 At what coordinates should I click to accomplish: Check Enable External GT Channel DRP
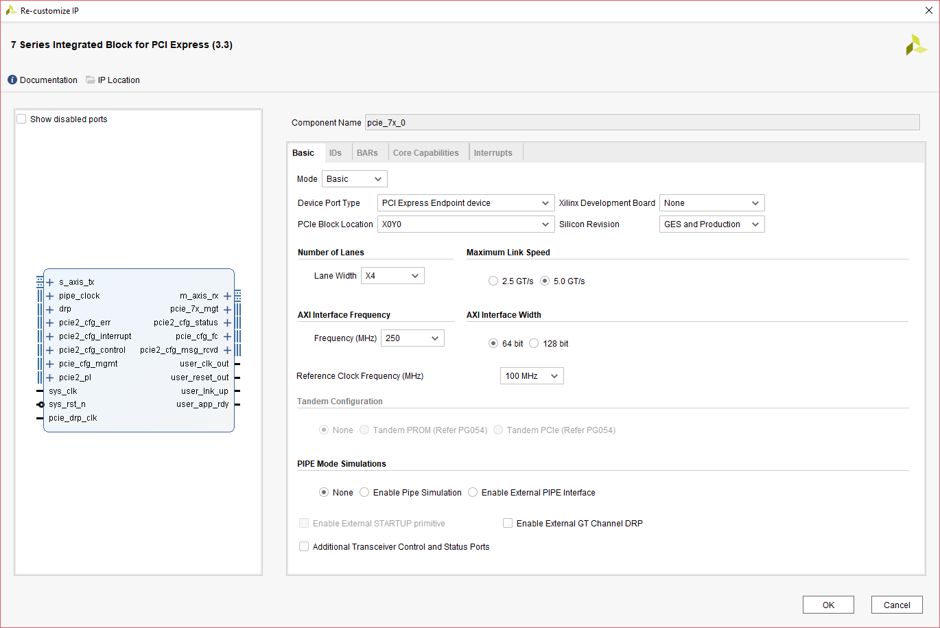click(508, 524)
